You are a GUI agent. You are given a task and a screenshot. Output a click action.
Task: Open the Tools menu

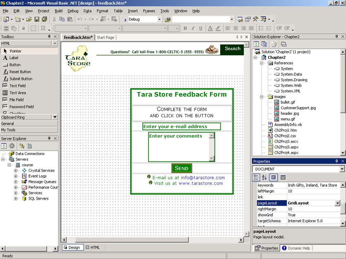point(165,11)
